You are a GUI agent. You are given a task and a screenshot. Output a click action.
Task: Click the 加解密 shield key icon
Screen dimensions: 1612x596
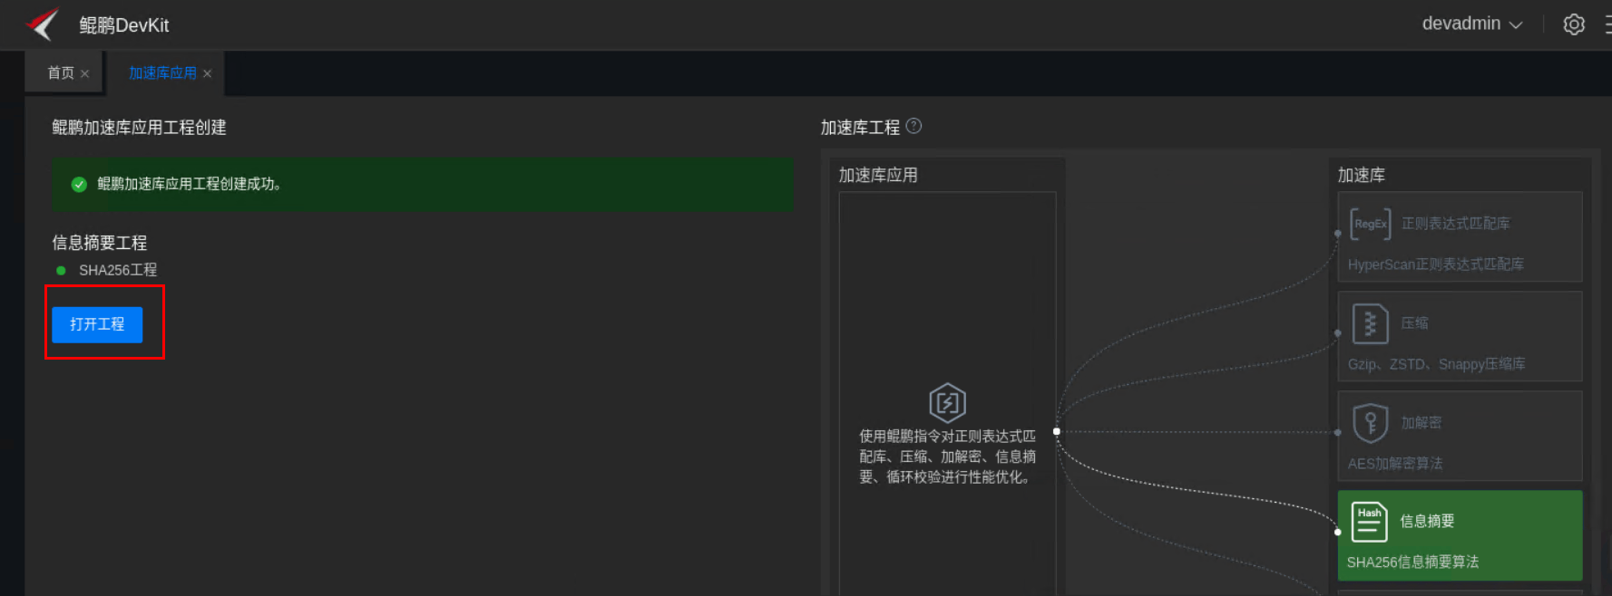[x=1370, y=423]
